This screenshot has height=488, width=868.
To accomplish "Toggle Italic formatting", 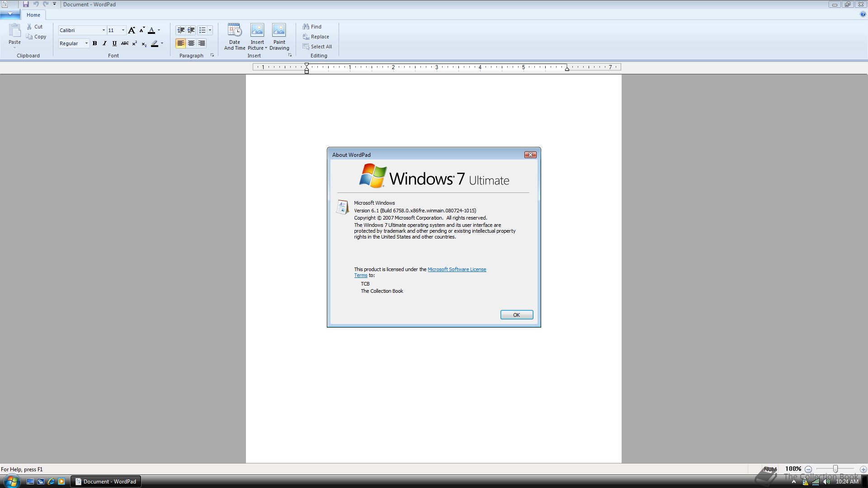I will point(104,43).
